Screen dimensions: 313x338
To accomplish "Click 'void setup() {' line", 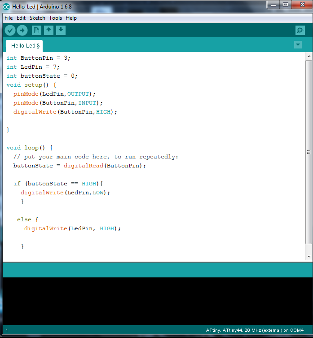I will click(x=31, y=85).
